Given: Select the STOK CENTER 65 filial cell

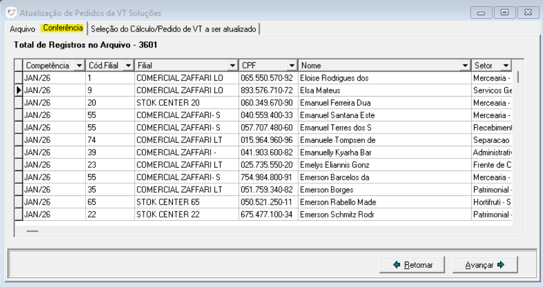Looking at the screenshot, I should tap(186, 202).
